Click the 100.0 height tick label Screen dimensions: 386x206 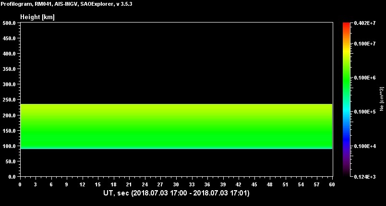click(x=10, y=146)
